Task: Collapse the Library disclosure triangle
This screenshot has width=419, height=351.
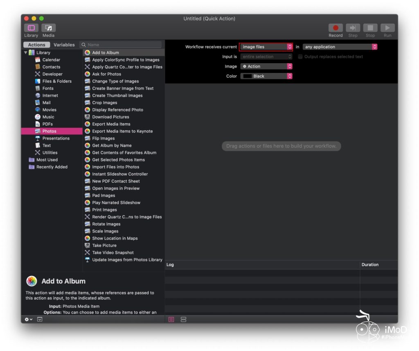Action: coord(26,53)
